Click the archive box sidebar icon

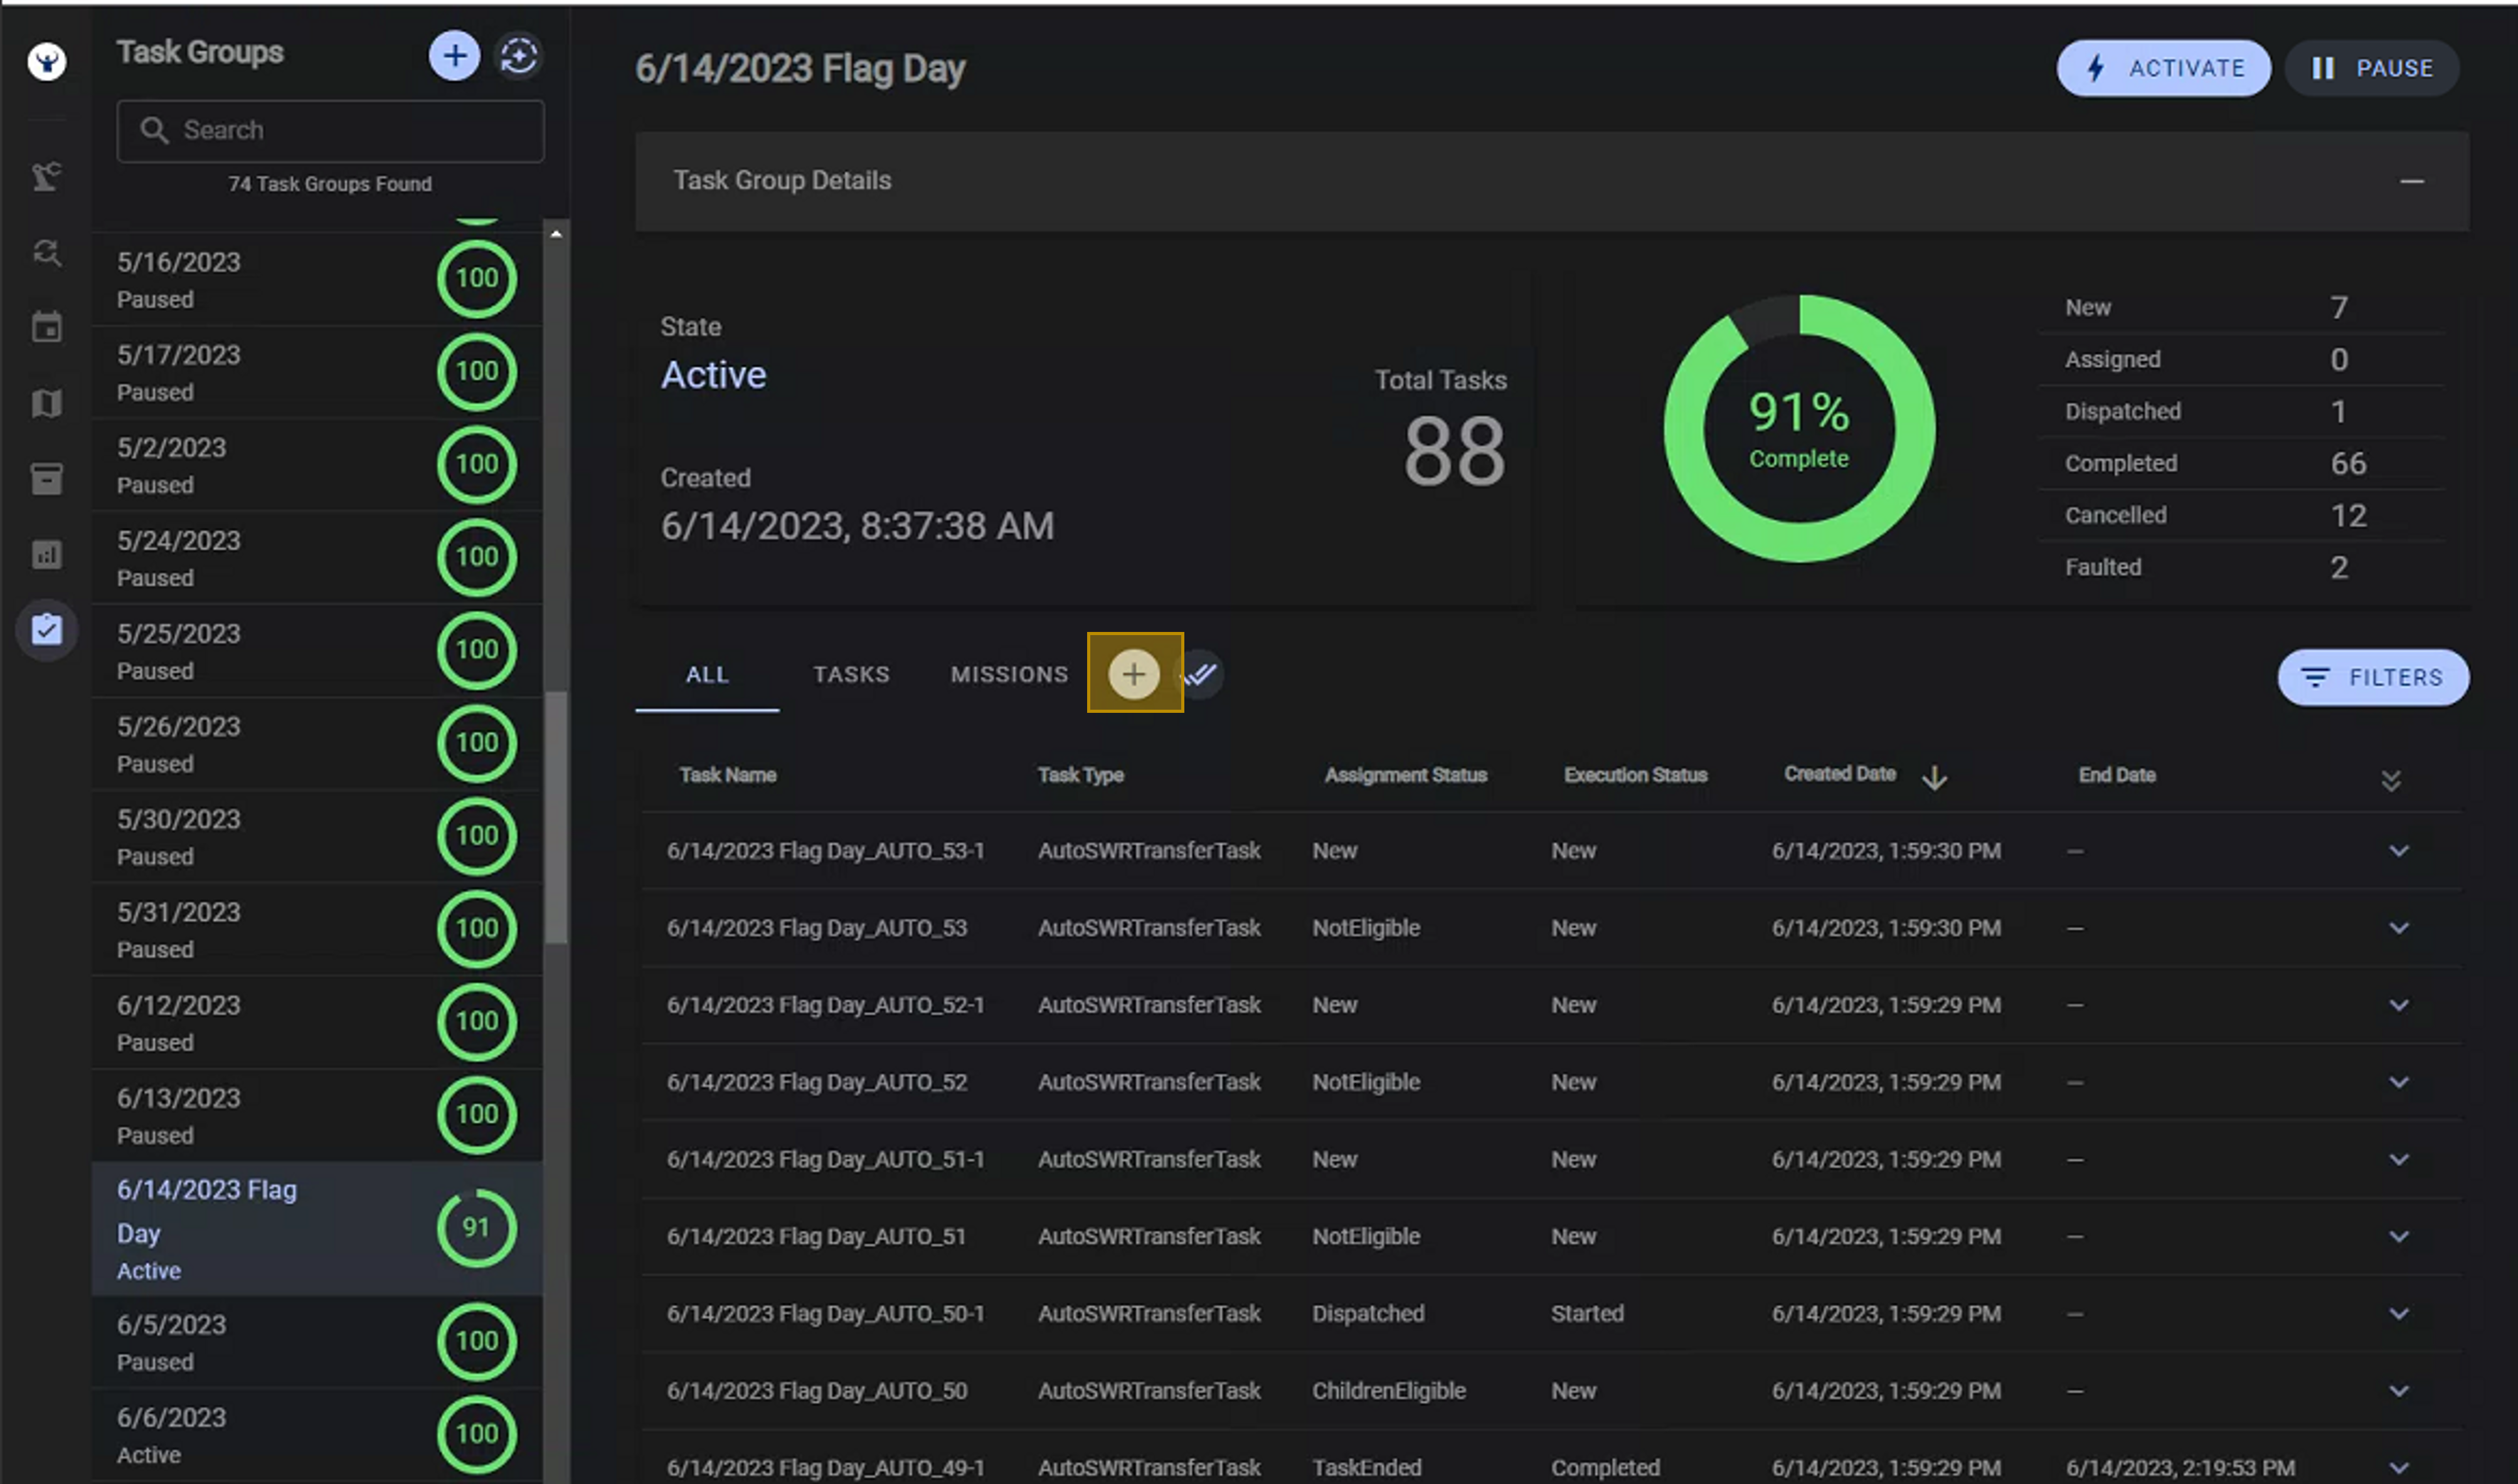pyautogui.click(x=46, y=478)
